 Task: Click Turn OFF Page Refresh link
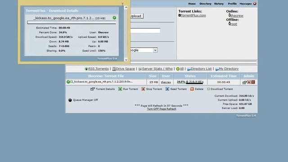tap(162, 109)
